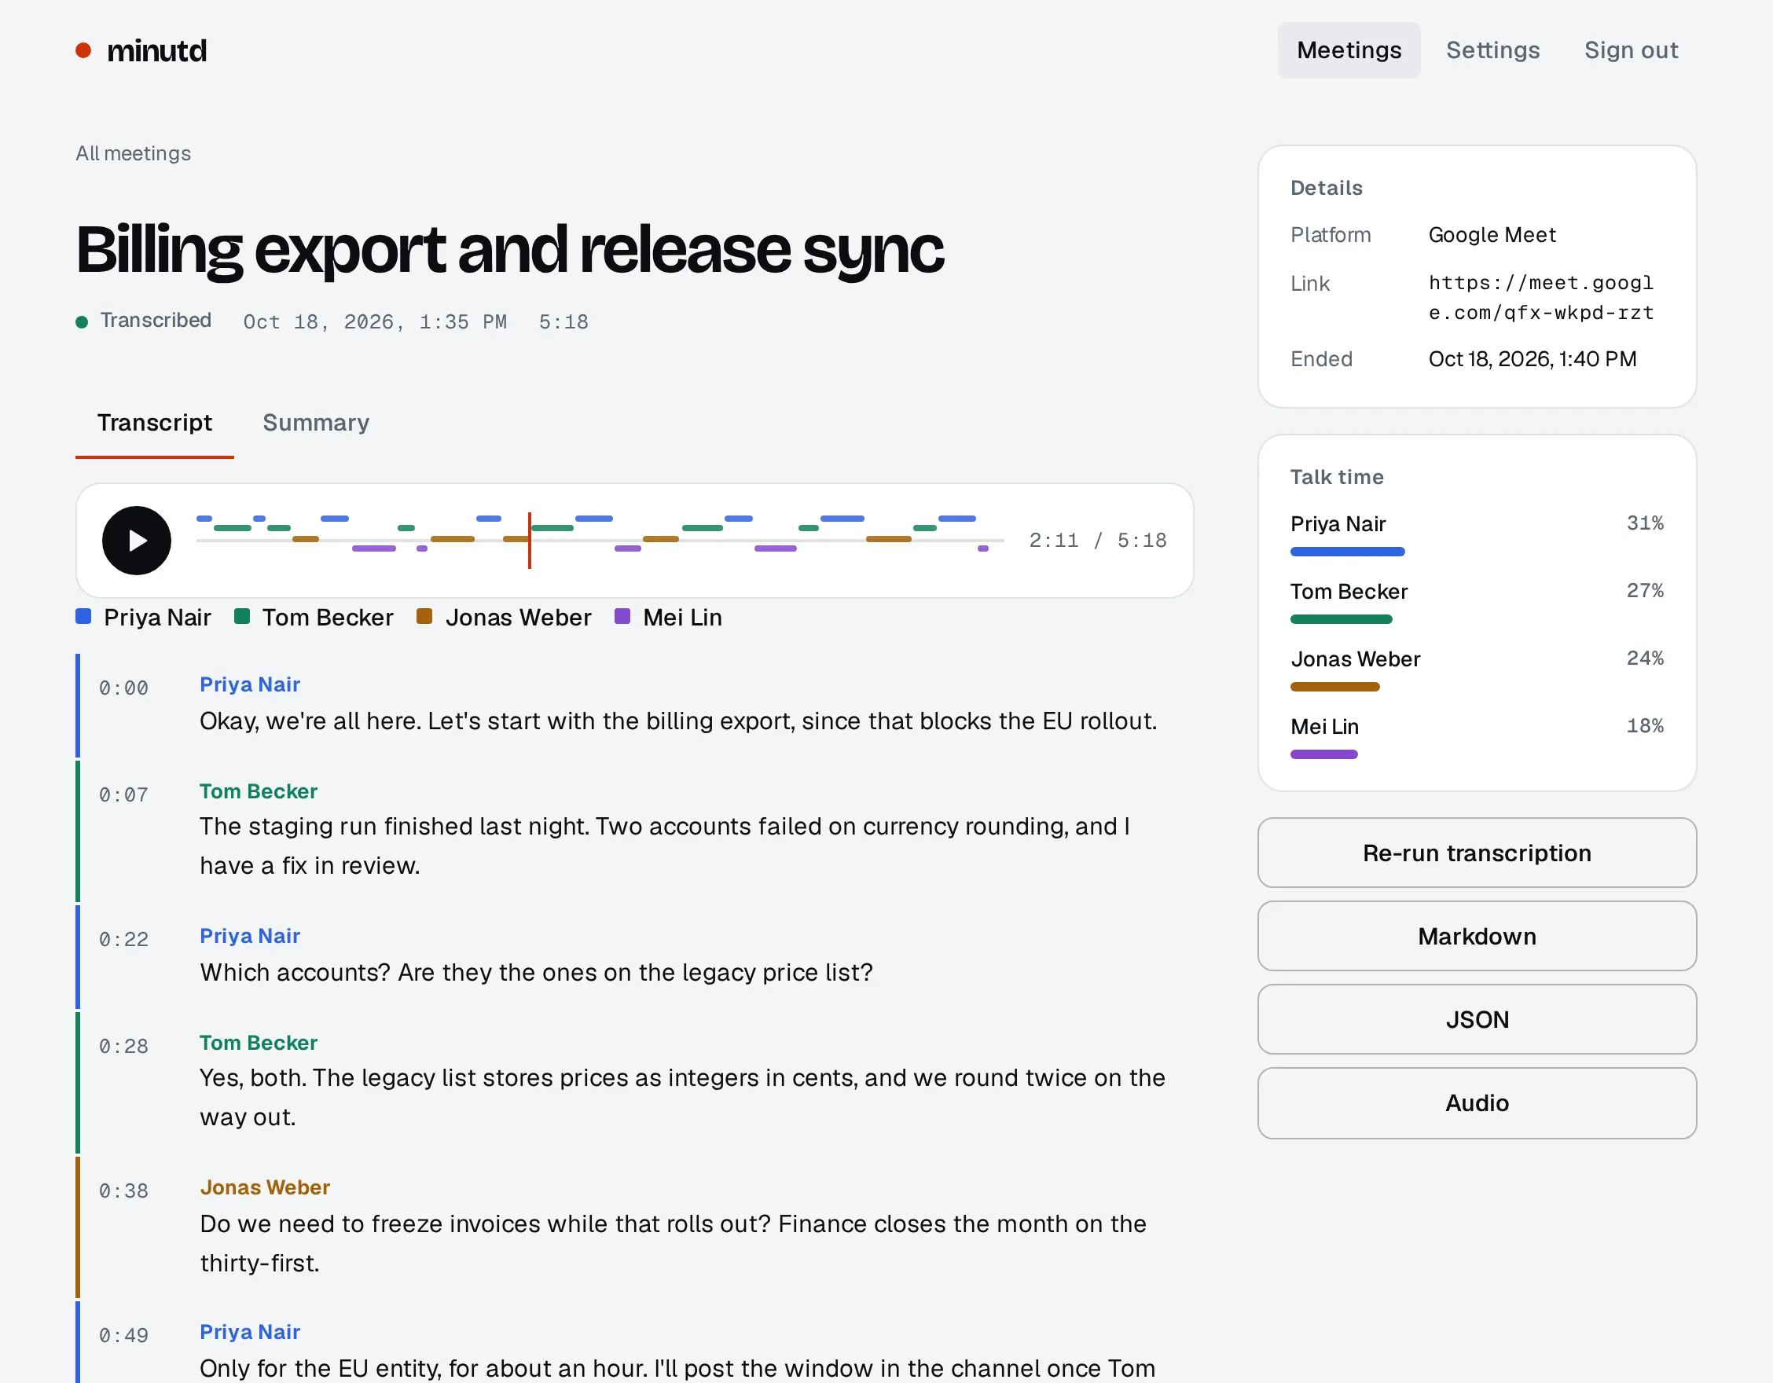Open the Meetings nav item
1773x1383 pixels.
pos(1349,50)
